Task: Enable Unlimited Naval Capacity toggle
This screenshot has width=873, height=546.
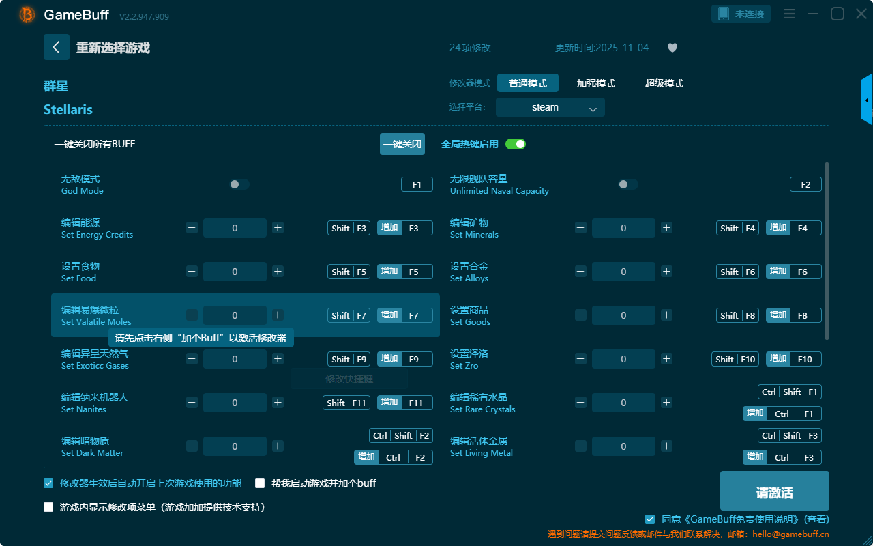Action: point(628,184)
